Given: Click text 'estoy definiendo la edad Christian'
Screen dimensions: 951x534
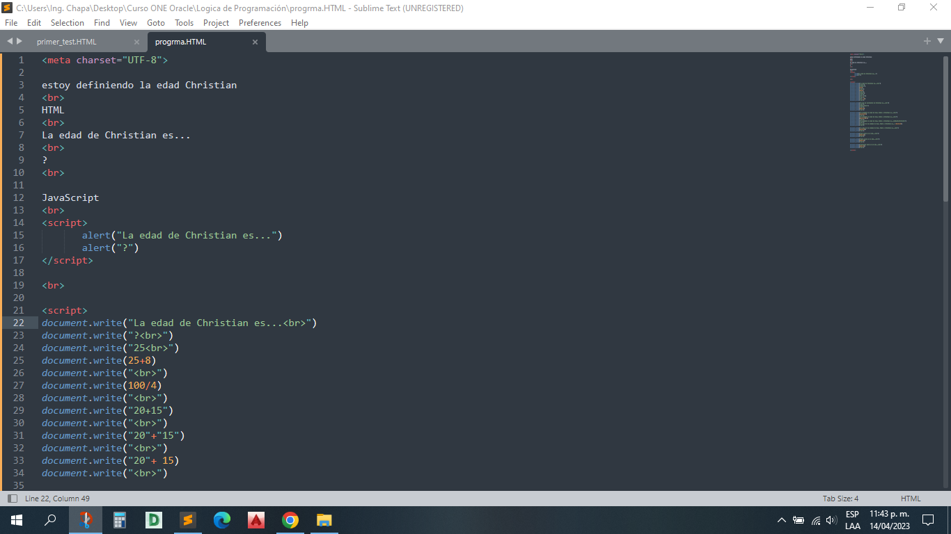Looking at the screenshot, I should pyautogui.click(x=139, y=85).
